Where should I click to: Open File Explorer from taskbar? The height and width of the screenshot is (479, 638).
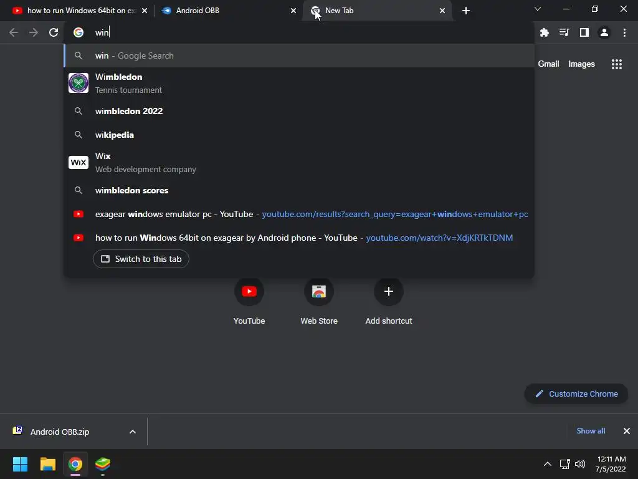(47, 464)
